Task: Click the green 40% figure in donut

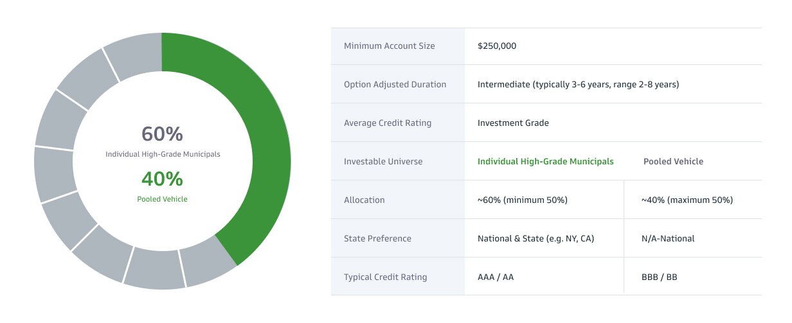Action: 162,179
